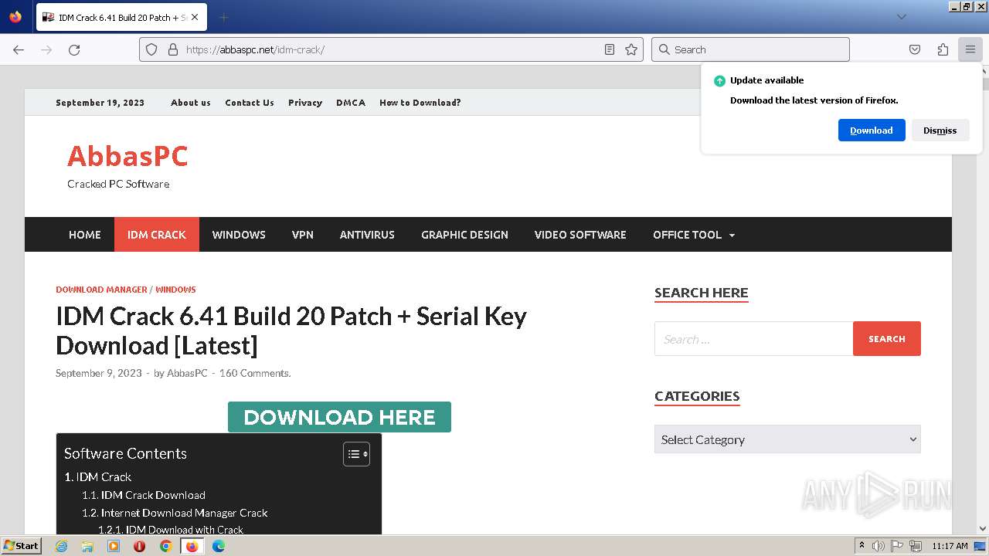Go to the VPN menu item

303,235
